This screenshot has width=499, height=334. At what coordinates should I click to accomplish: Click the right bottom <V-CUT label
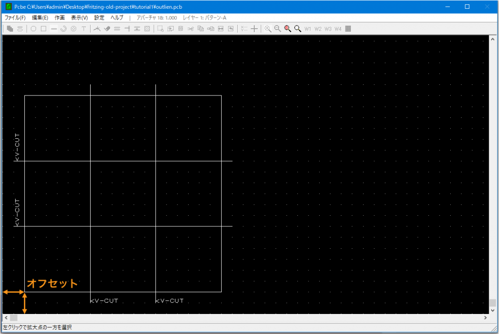170,301
